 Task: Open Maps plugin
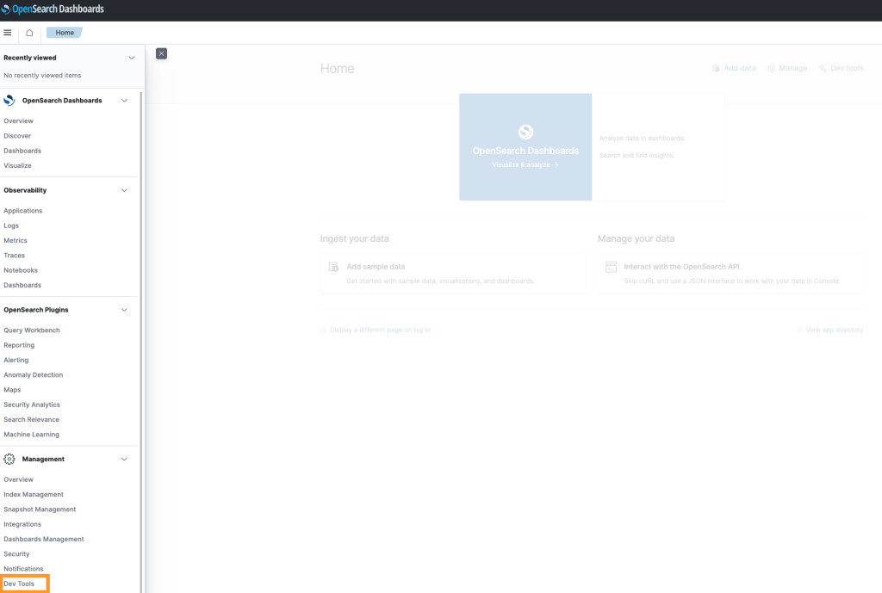12,390
